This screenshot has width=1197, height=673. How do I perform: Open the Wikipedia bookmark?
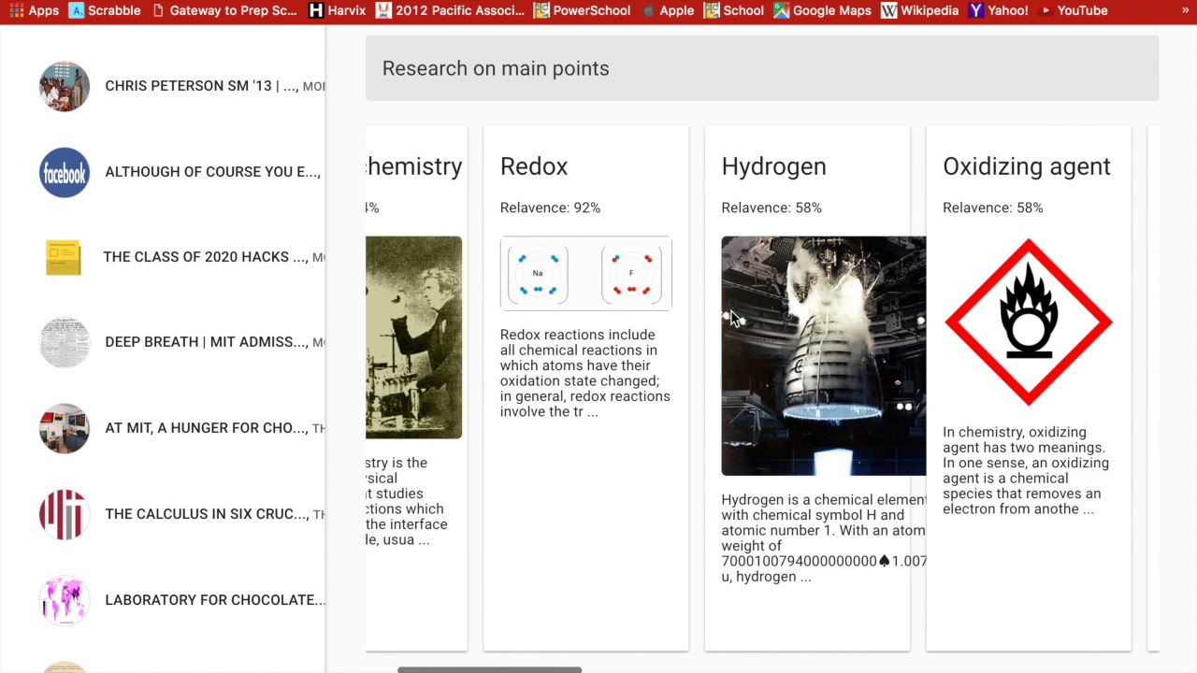pyautogui.click(x=920, y=10)
